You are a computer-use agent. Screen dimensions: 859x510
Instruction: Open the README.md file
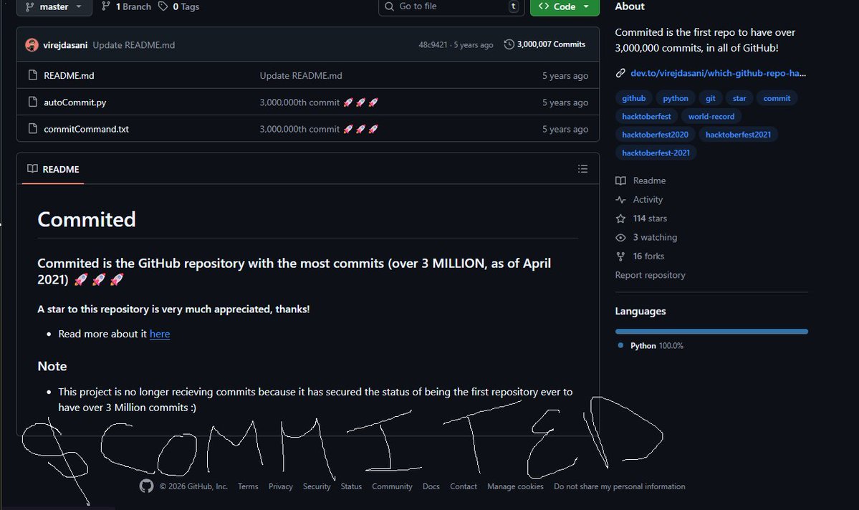pyautogui.click(x=69, y=76)
